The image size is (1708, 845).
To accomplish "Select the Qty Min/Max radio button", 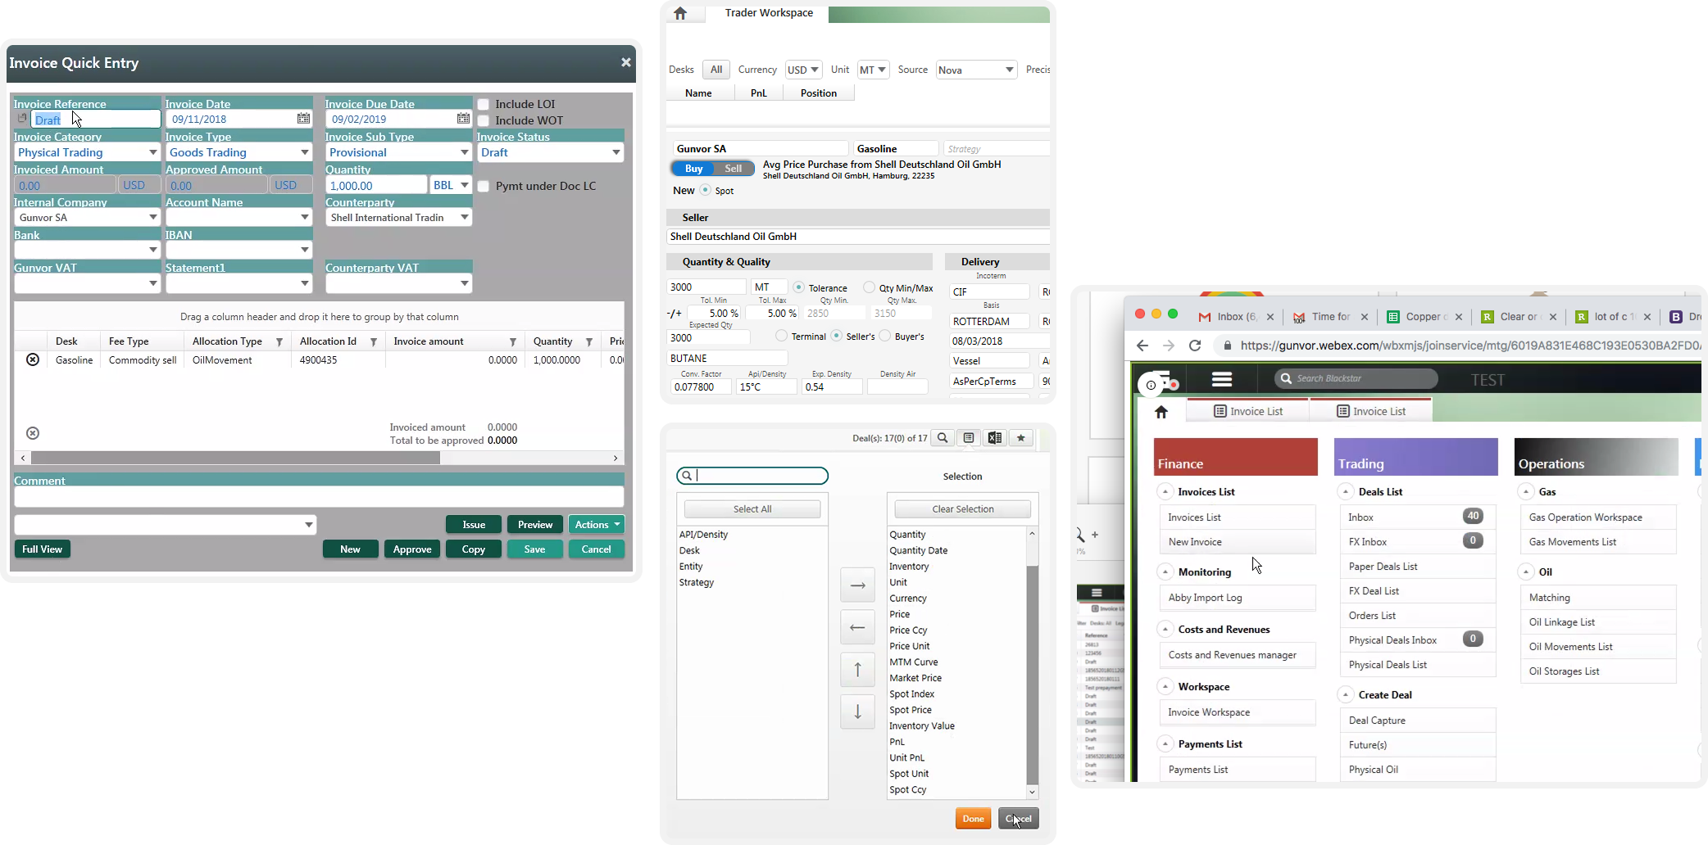I will point(869,287).
